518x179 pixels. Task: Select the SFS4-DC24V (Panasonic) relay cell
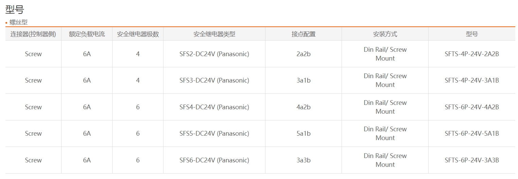(214, 107)
